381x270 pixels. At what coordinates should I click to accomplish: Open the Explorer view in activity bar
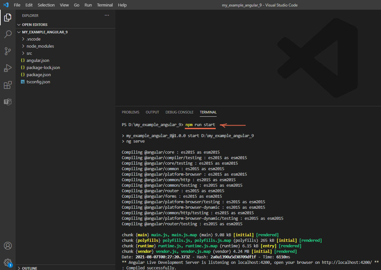8,18
